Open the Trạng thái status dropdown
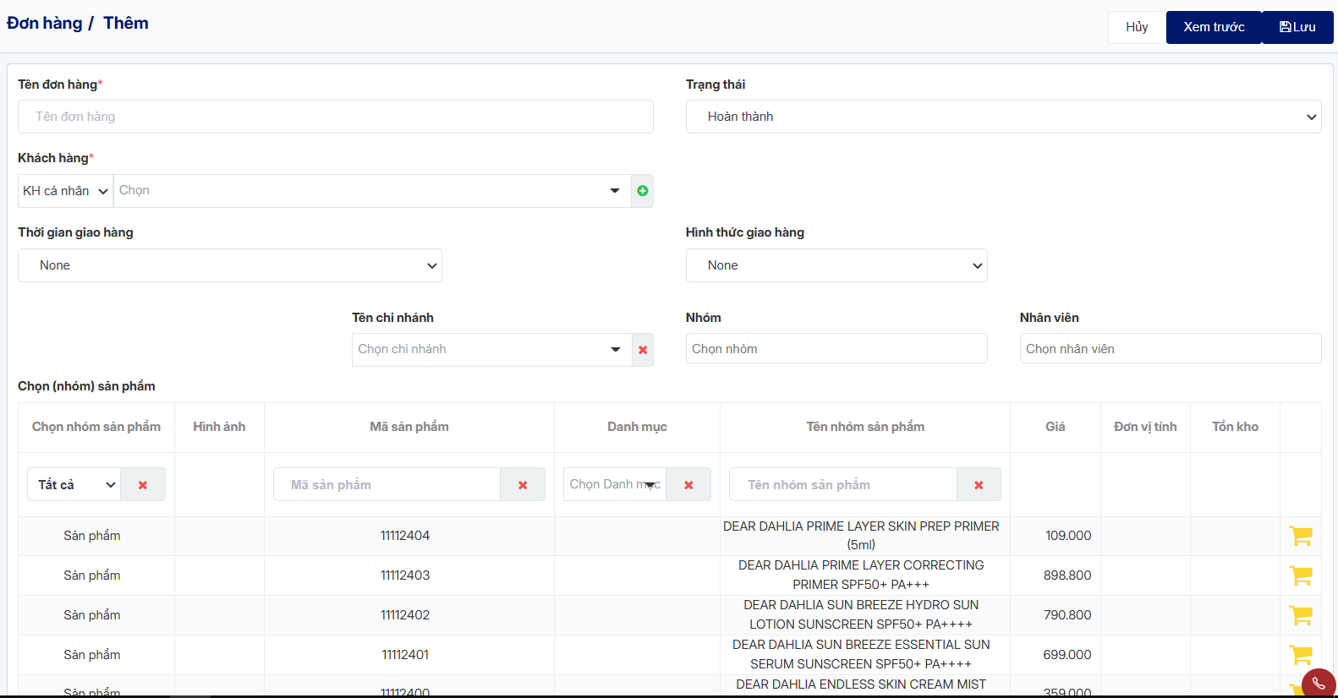This screenshot has width=1338, height=698. pyautogui.click(x=1003, y=117)
